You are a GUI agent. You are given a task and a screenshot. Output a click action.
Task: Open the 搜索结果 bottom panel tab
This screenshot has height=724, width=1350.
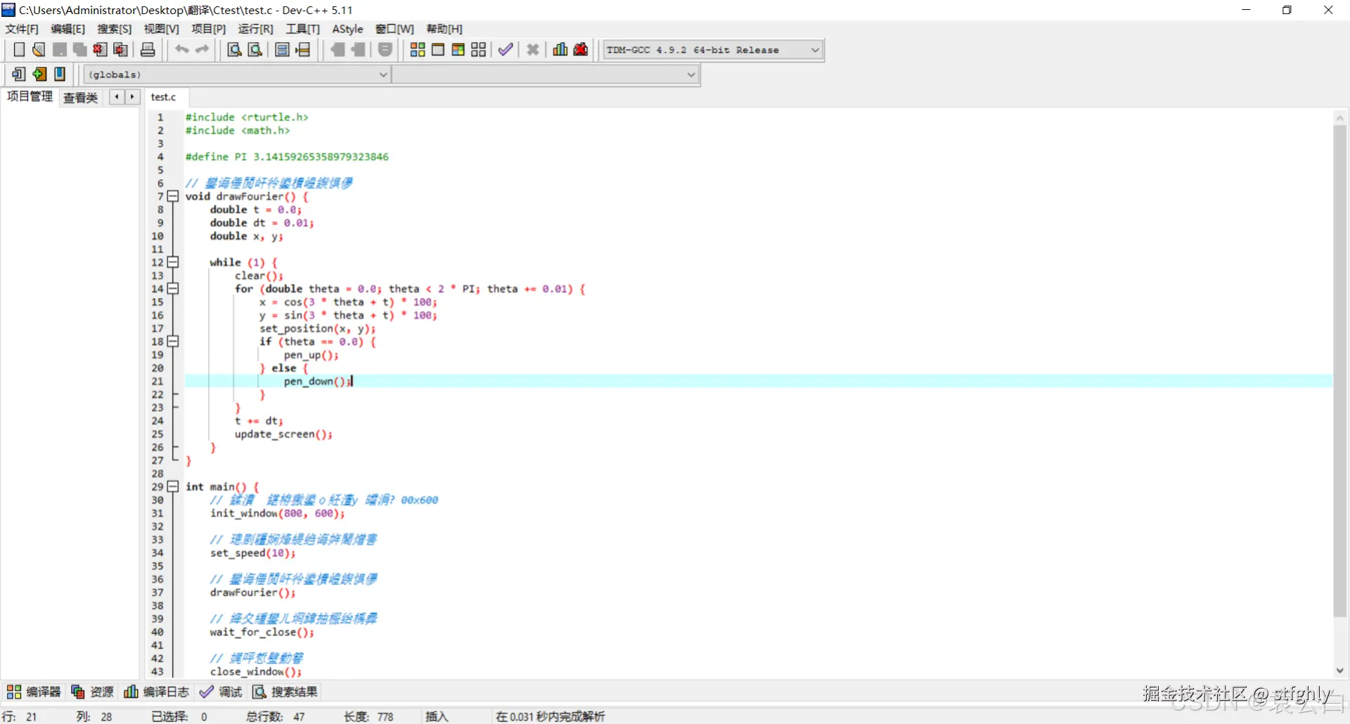285,692
